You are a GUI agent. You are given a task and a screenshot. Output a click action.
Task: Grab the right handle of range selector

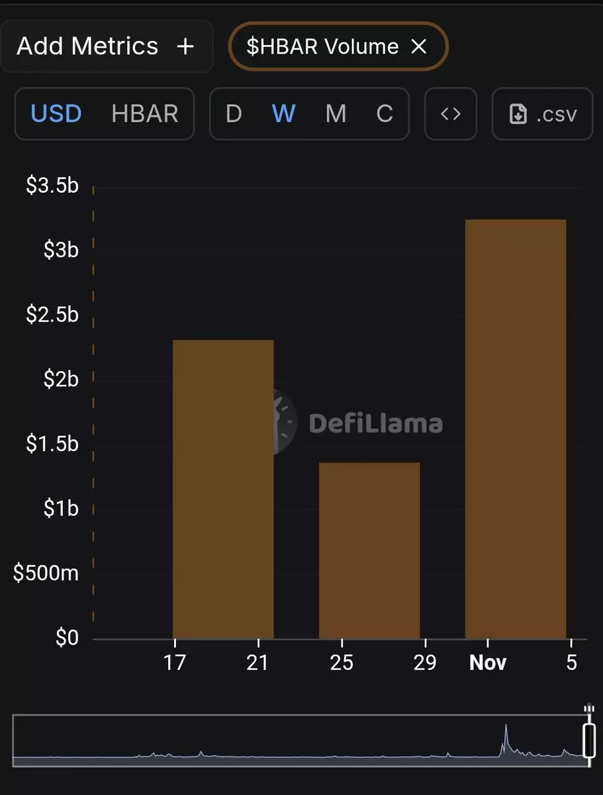click(x=588, y=739)
